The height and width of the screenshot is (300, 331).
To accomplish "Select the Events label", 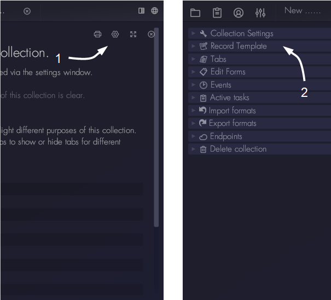I will point(221,85).
